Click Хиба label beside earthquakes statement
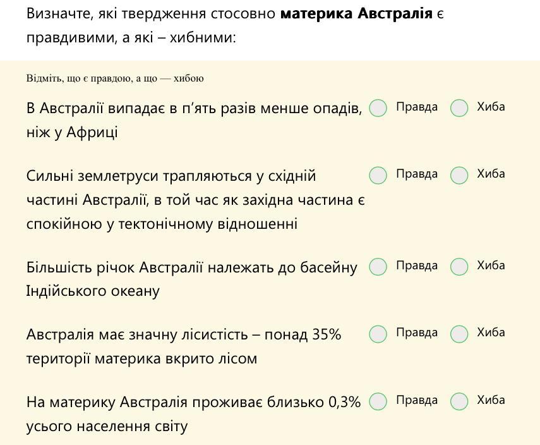This screenshot has width=540, height=445. [x=491, y=174]
